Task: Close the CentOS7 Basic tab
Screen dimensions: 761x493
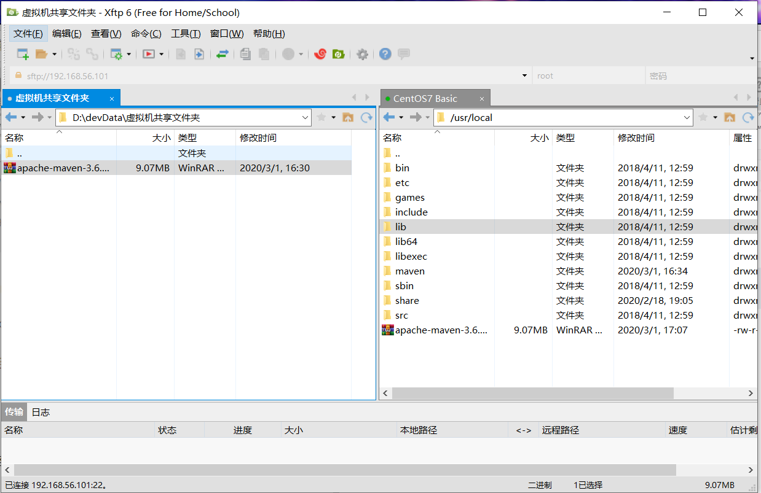Action: pyautogui.click(x=482, y=98)
